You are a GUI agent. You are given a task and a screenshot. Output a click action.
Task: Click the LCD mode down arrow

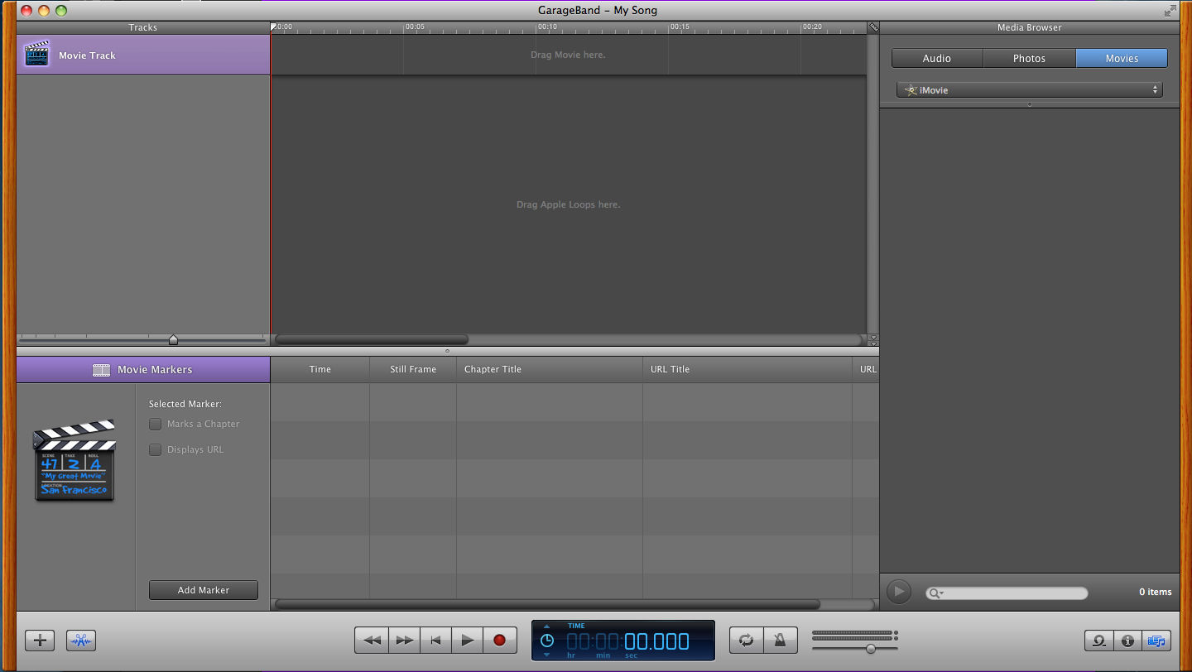[x=546, y=655]
